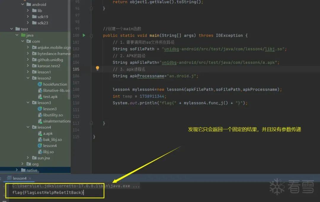
Task: Collapse the lesson2 folder
Action: tap(28, 78)
